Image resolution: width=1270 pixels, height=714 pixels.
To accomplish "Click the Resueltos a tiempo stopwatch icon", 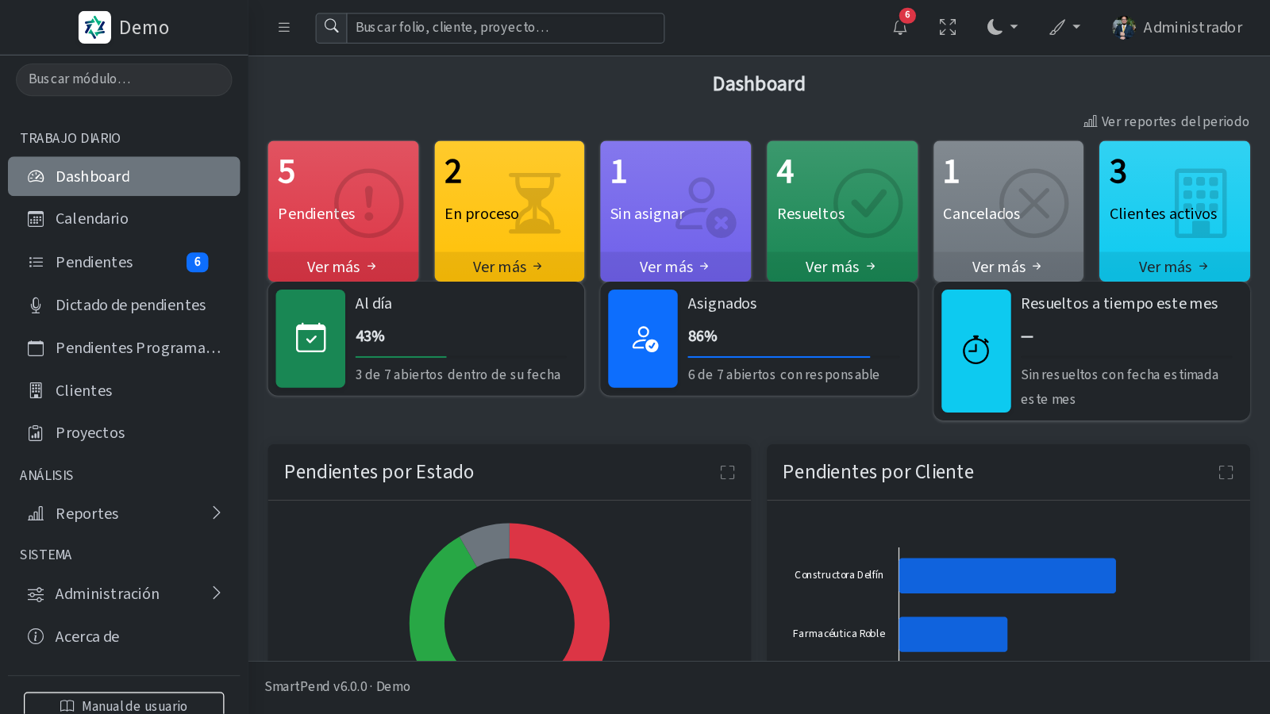I will pyautogui.click(x=976, y=351).
